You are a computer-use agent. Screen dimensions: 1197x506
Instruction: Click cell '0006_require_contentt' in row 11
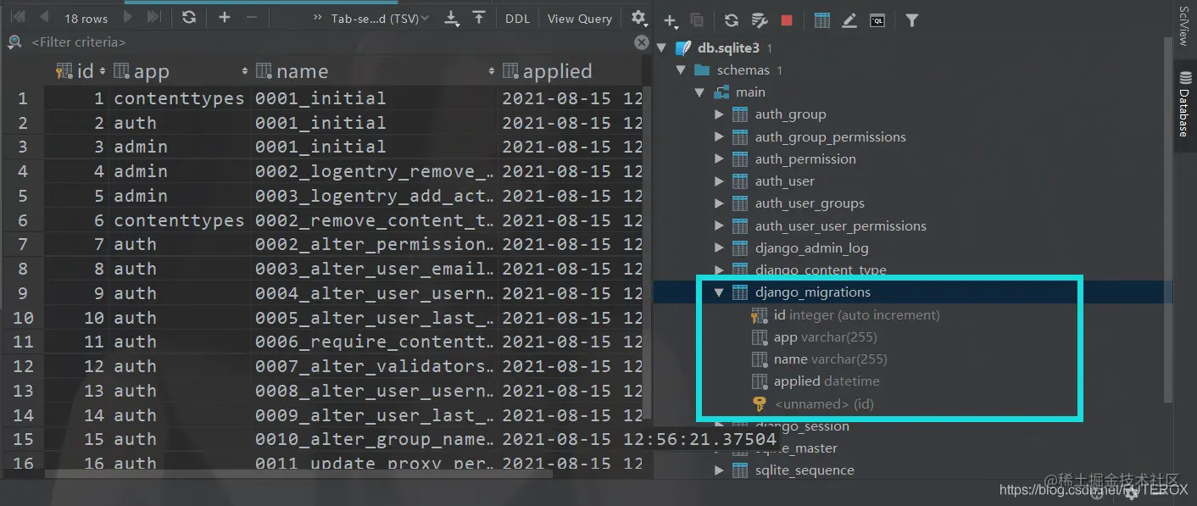[375, 342]
